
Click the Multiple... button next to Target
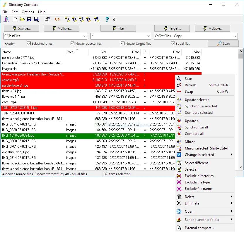[x=212, y=28]
